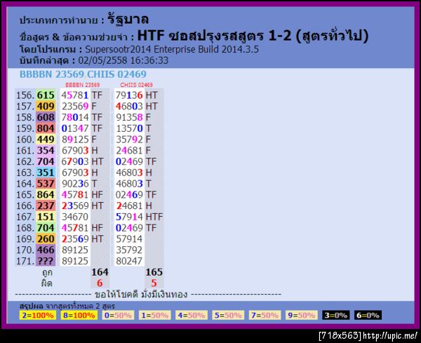Select 35792 in row 170
The width and height of the screenshot is (421, 343).
pos(129,250)
